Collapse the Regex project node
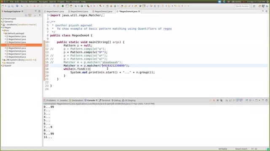270x151 pixels. (2, 27)
